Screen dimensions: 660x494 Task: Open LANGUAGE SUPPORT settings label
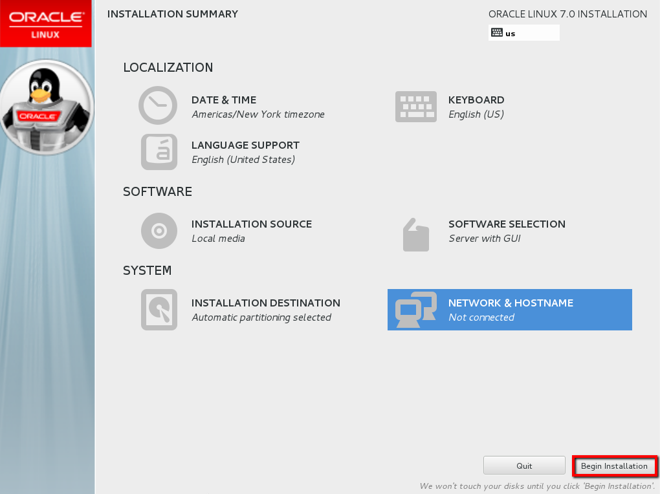click(245, 145)
